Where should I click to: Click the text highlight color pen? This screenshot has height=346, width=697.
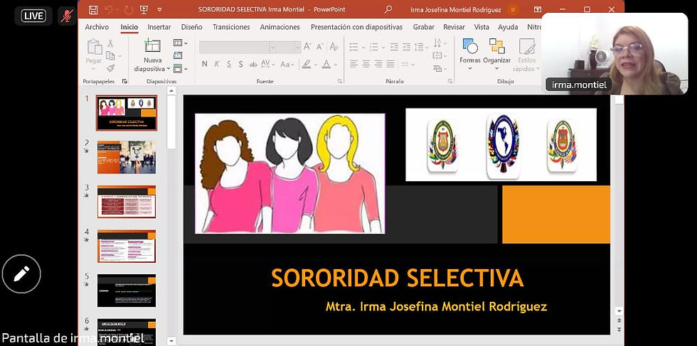pos(307,64)
